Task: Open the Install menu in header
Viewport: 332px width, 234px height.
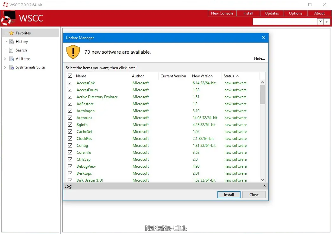Action: (248, 13)
